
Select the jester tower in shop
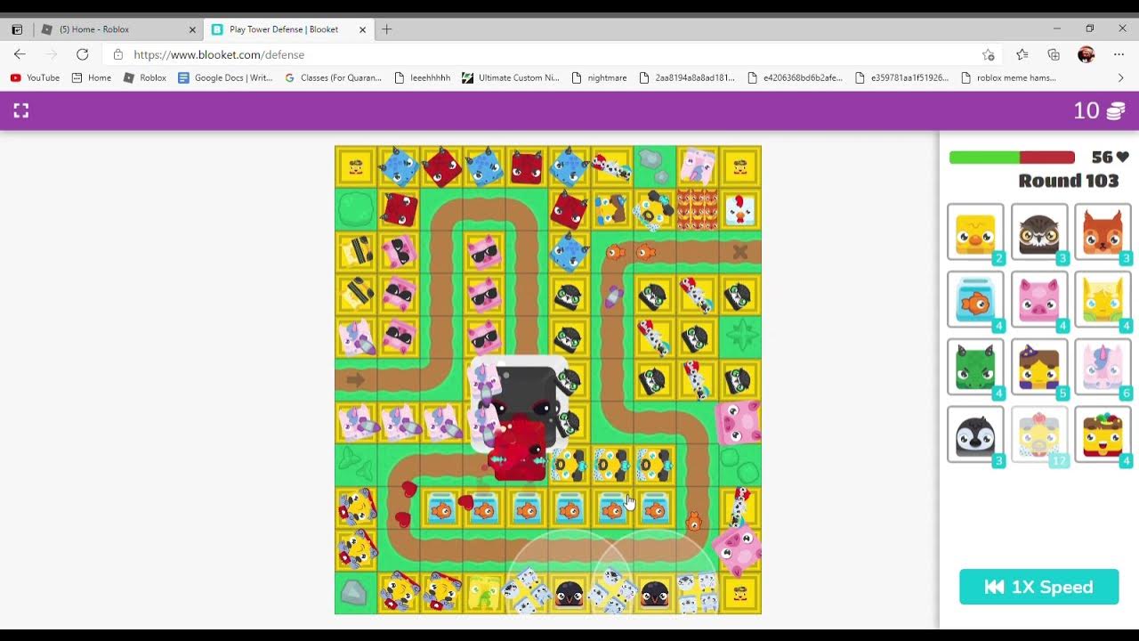pos(1103,434)
